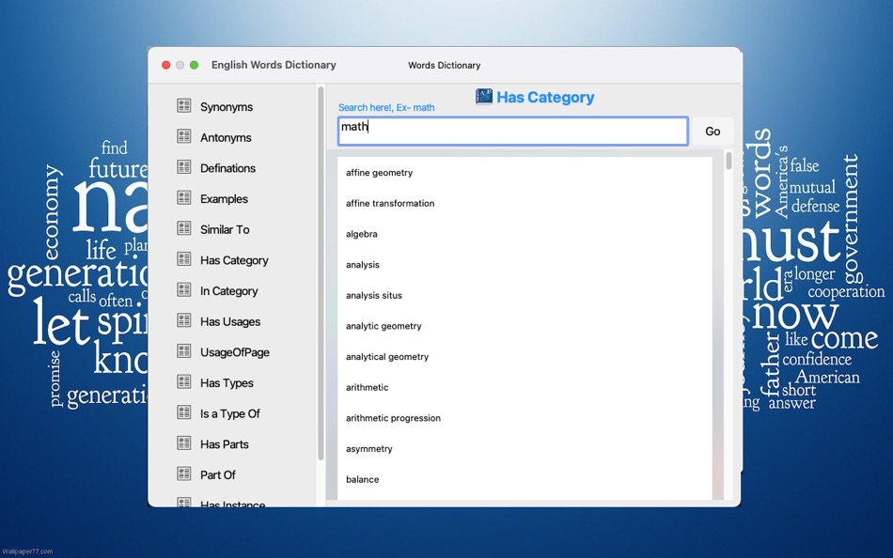The width and height of the screenshot is (893, 558).
Task: Click the In Category sidebar icon
Action: pyautogui.click(x=183, y=290)
